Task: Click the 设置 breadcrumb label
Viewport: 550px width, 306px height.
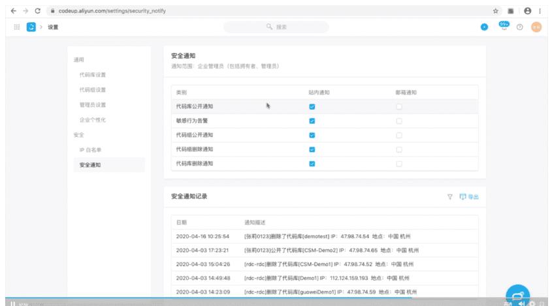Action: coord(53,27)
